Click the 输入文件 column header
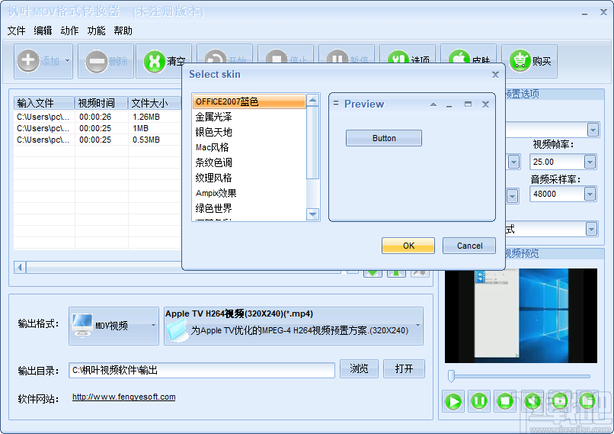Viewport: 614px width, 434px height. (x=44, y=103)
